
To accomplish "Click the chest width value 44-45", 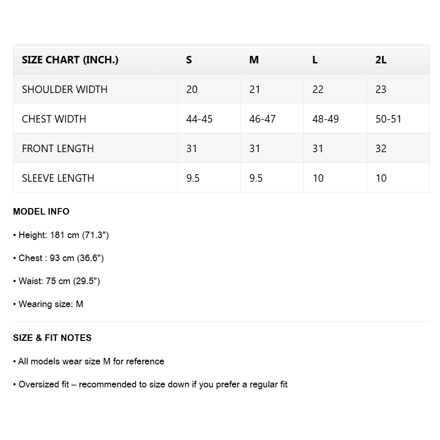I will pyautogui.click(x=200, y=119).
